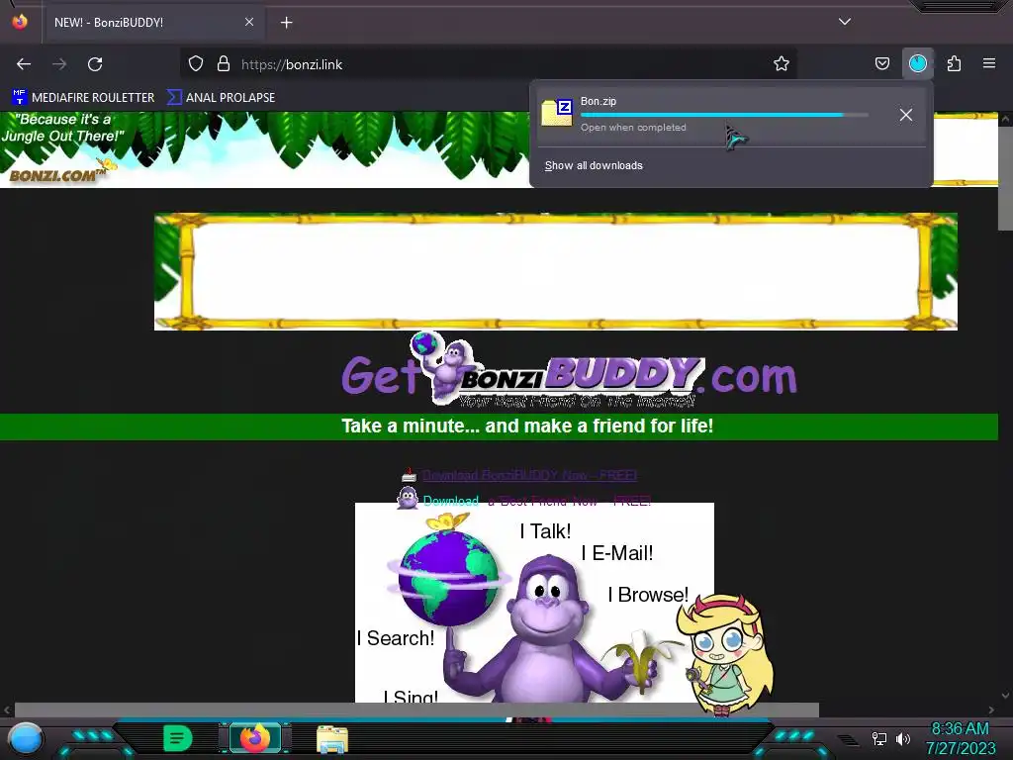Click the GetBonziBUDDY.com logo
The height and width of the screenshot is (760, 1013).
(x=569, y=371)
